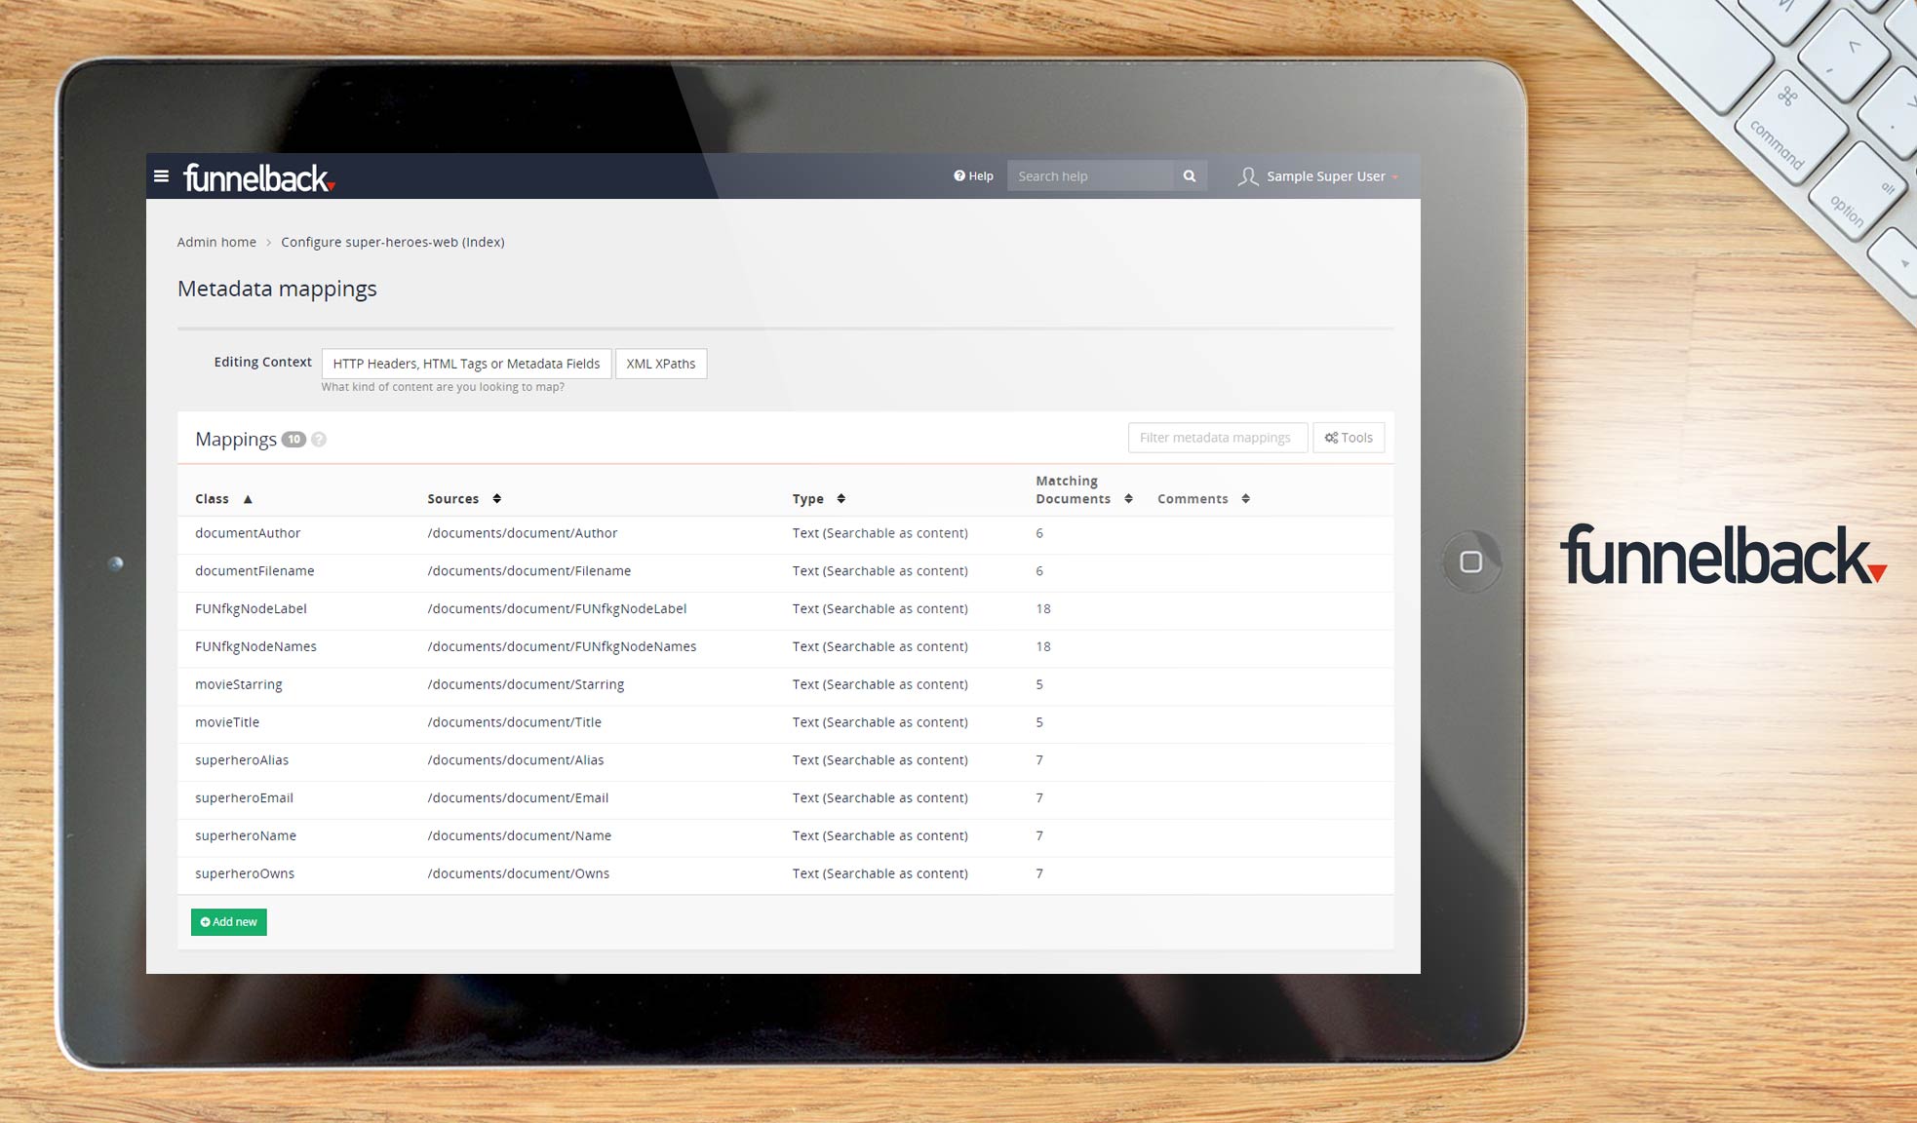Toggle sorting on the Comments column
The width and height of the screenshot is (1917, 1123).
click(1245, 498)
